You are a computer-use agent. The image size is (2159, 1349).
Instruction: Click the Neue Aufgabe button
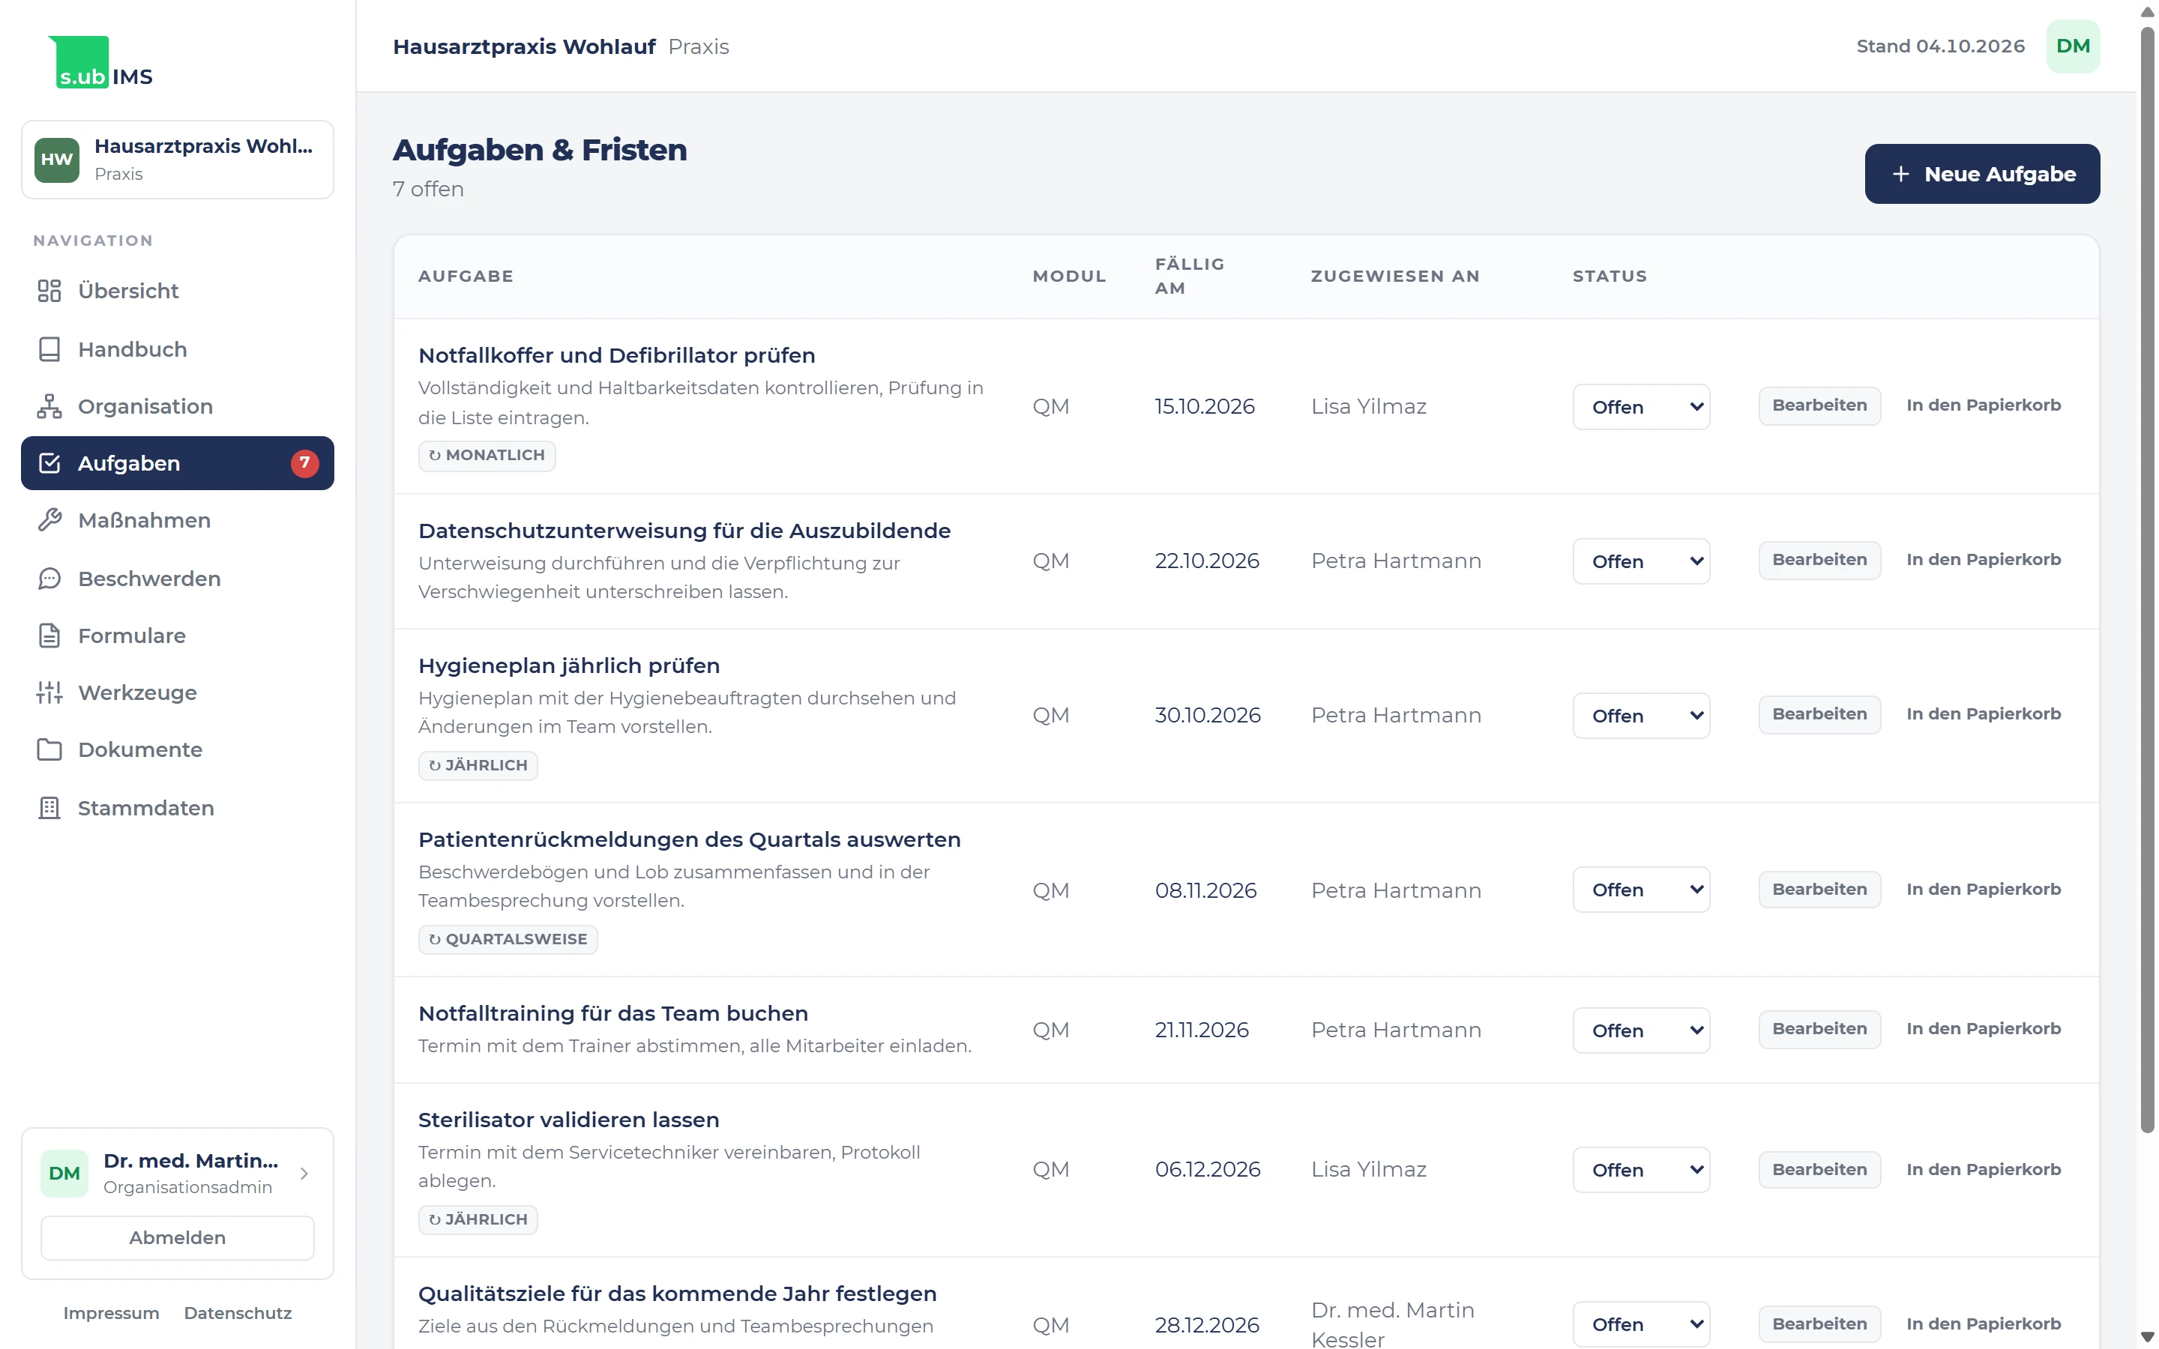(x=1981, y=174)
